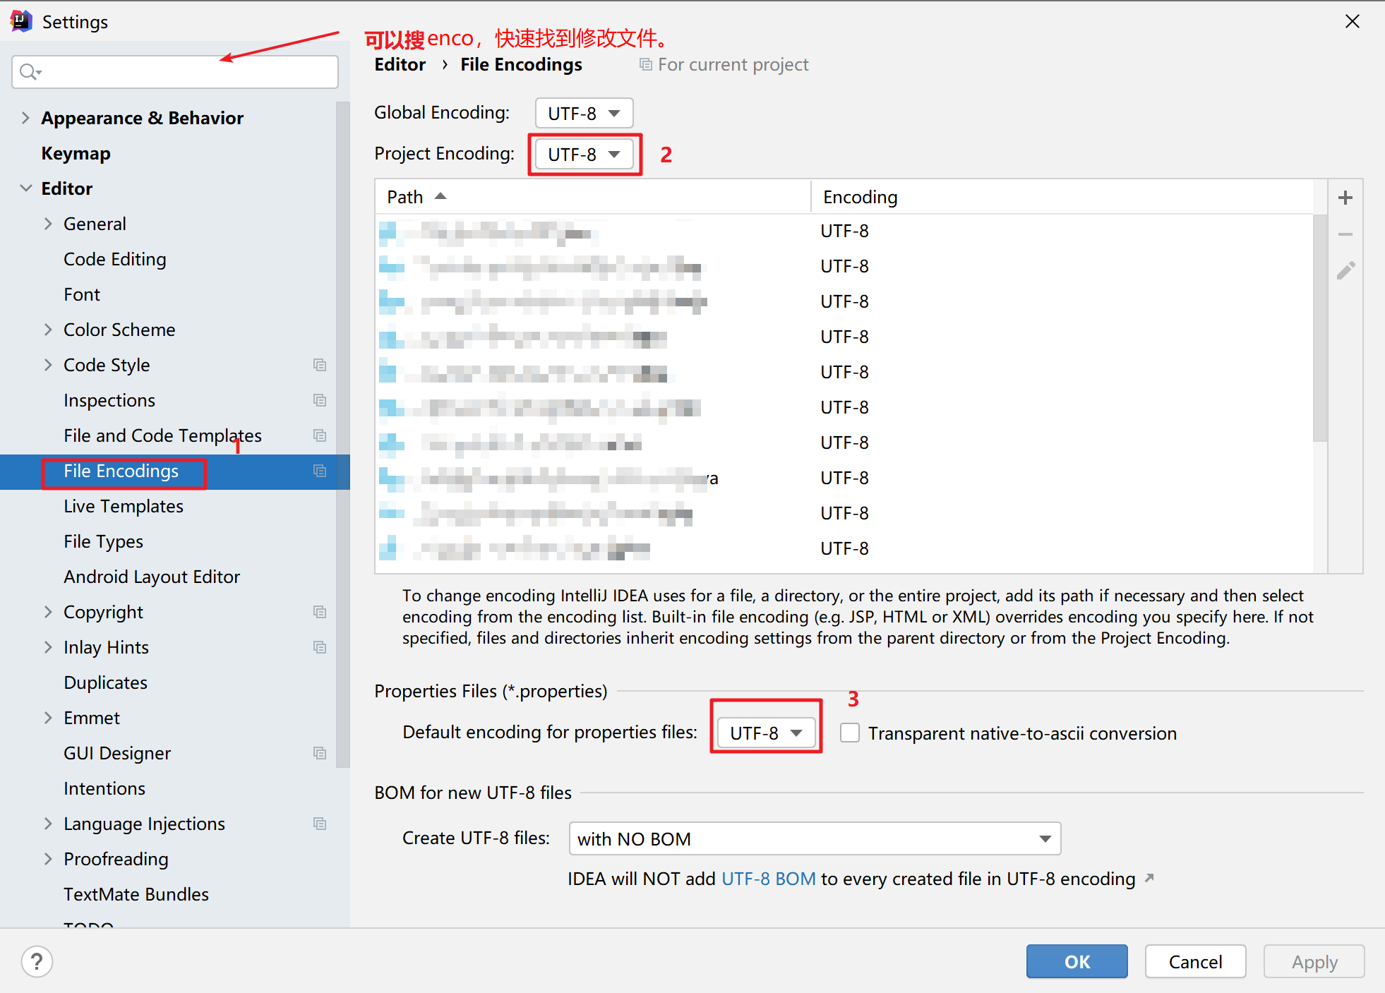
Task: Select Keymap settings category
Action: click(x=76, y=153)
